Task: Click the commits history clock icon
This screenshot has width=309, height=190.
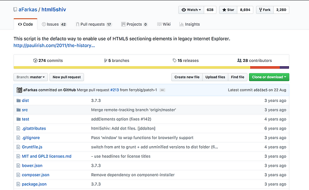Action: click(35, 60)
